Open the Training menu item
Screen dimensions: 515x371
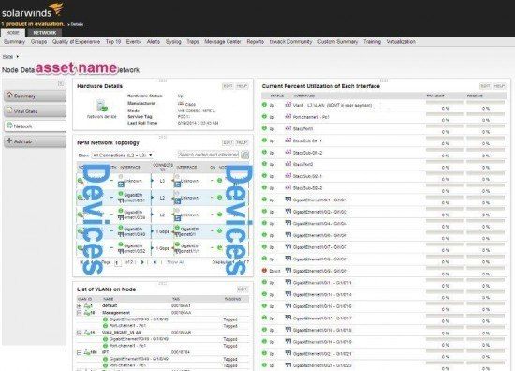pos(372,42)
